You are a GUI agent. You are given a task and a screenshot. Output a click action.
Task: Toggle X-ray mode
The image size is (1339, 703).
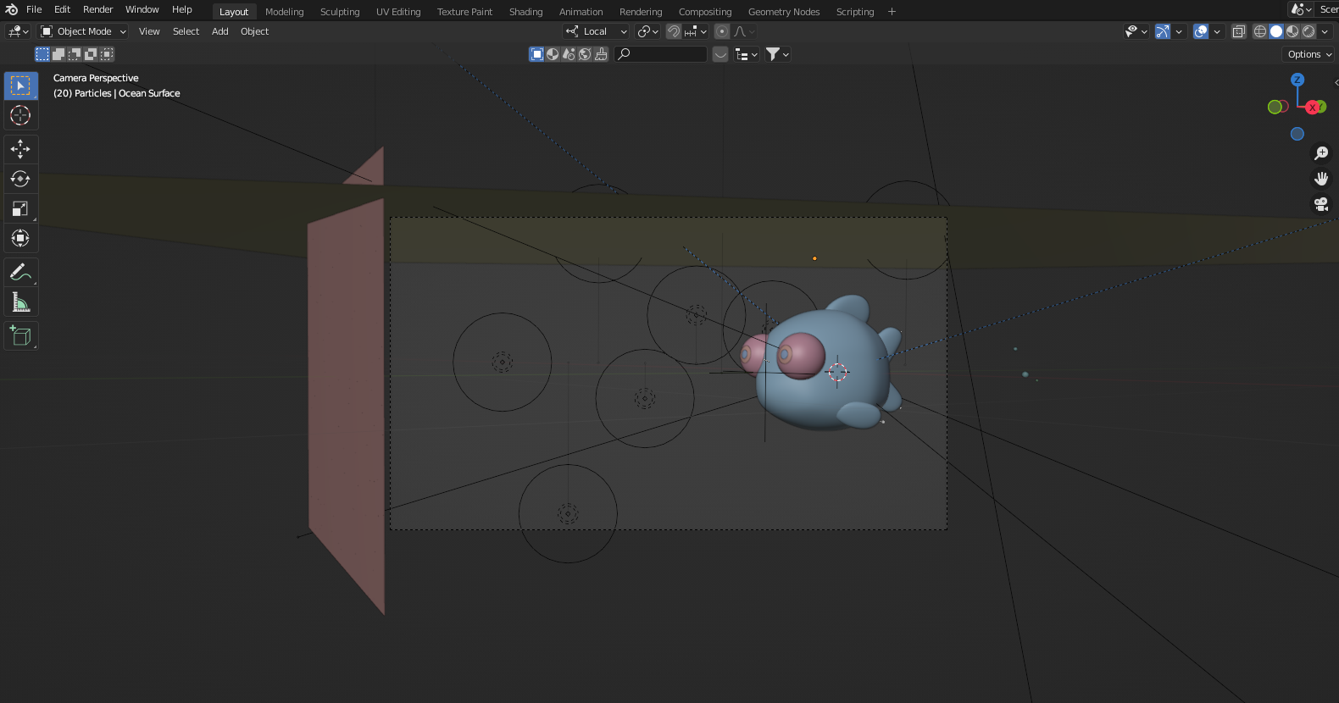coord(1239,31)
